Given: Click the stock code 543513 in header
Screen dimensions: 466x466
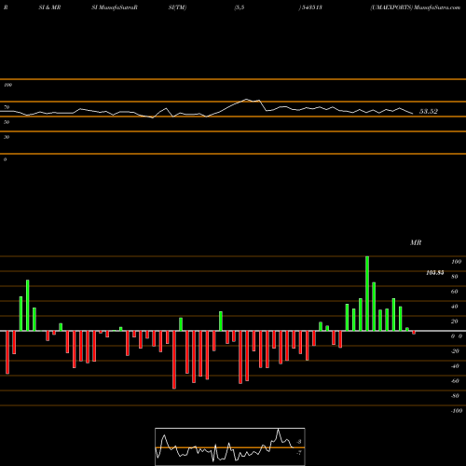Looking at the screenshot, I should [x=311, y=7].
